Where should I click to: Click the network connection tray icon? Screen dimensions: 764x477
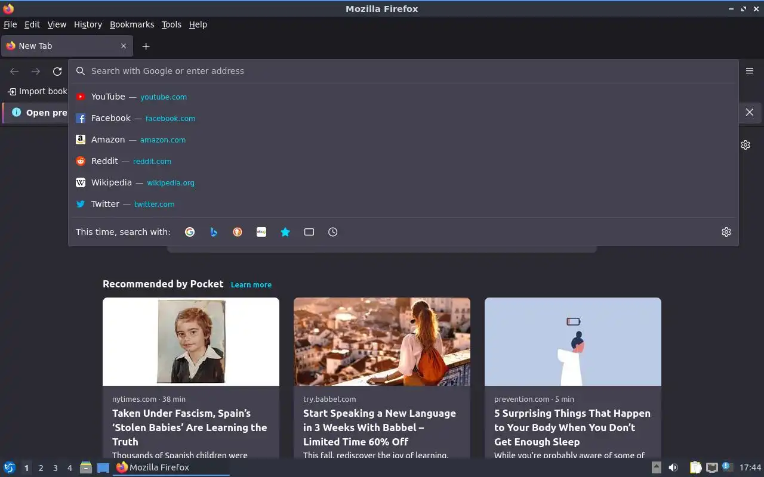pyautogui.click(x=711, y=467)
